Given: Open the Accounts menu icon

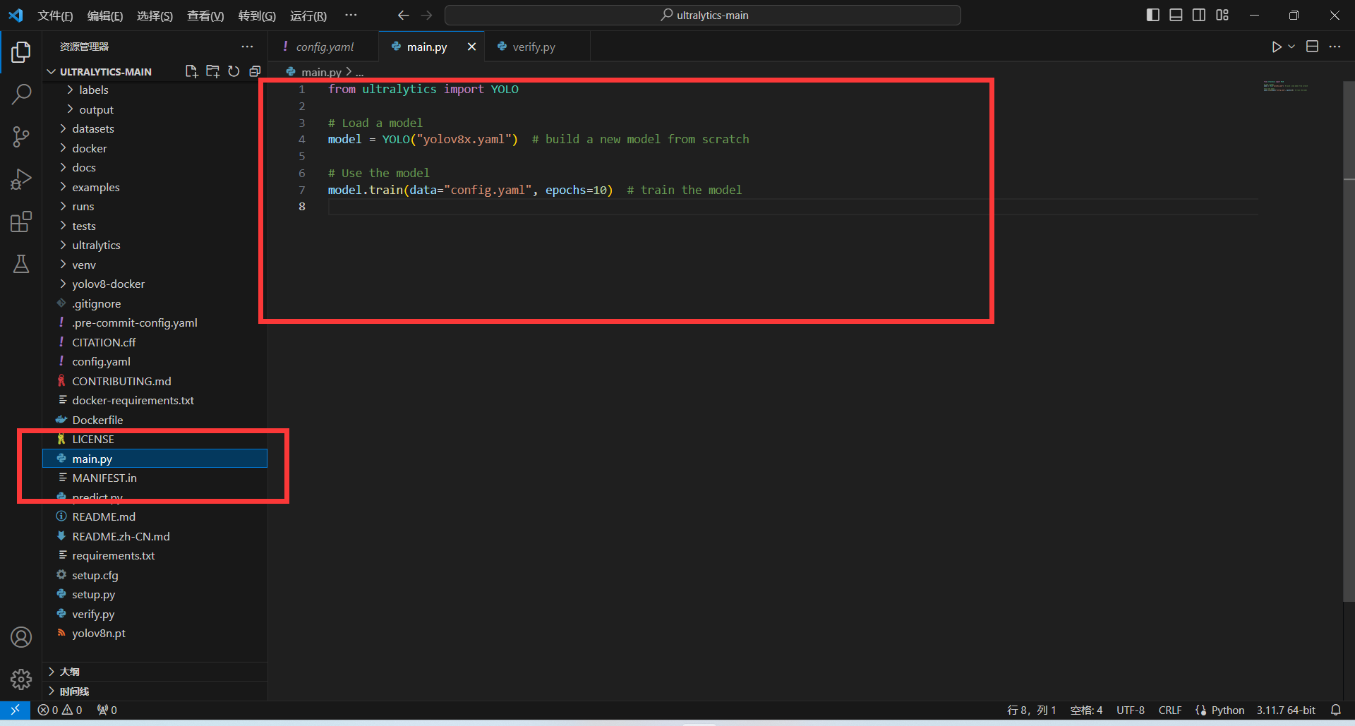Looking at the screenshot, I should click(21, 637).
